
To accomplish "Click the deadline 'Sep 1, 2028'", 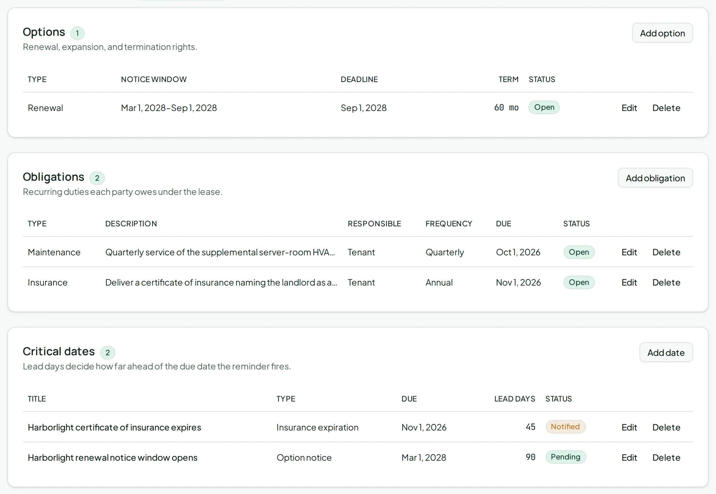I will coord(364,108).
